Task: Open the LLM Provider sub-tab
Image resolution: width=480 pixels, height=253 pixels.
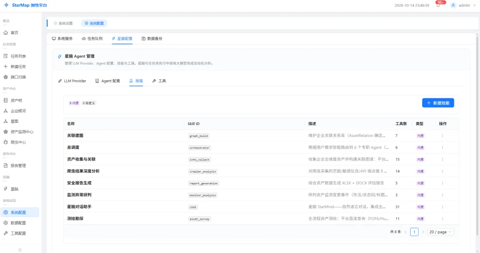Action: pyautogui.click(x=72, y=81)
